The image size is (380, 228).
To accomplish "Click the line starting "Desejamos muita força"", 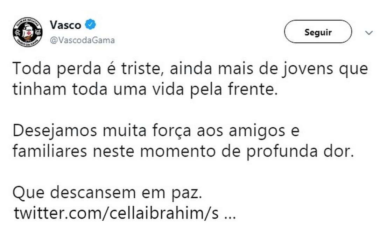I will coord(156,131).
